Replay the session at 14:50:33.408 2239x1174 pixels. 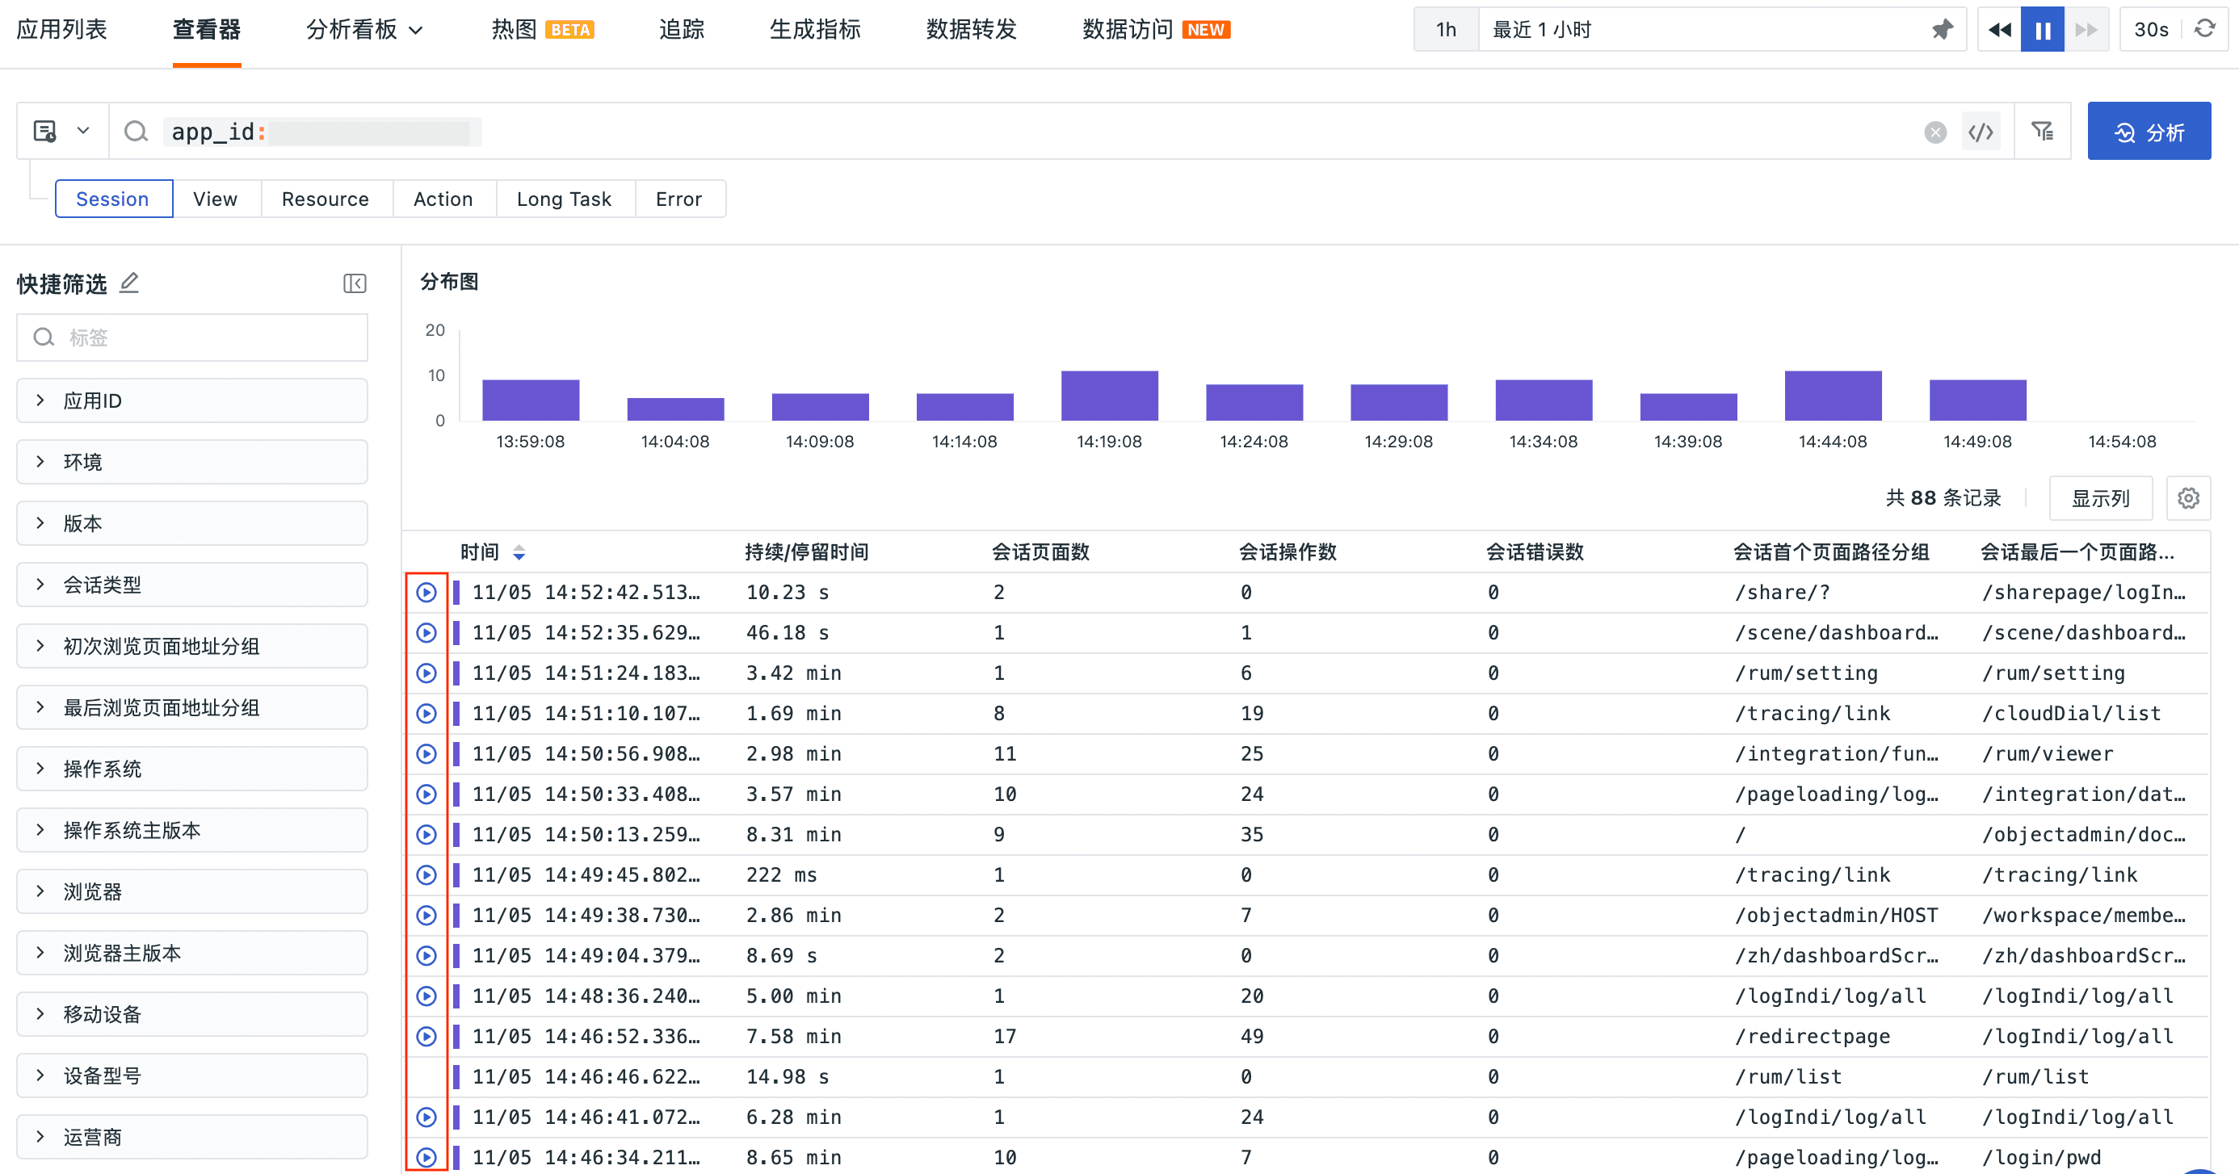(426, 795)
